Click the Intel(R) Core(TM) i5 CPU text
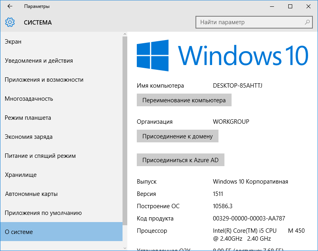 245,231
